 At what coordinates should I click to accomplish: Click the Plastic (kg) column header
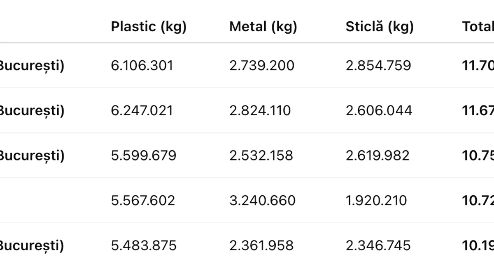coord(149,27)
